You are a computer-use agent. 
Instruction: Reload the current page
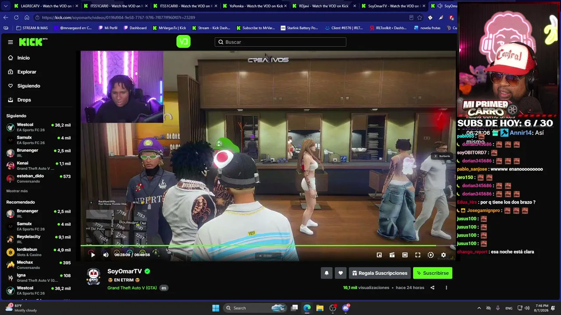point(16,17)
